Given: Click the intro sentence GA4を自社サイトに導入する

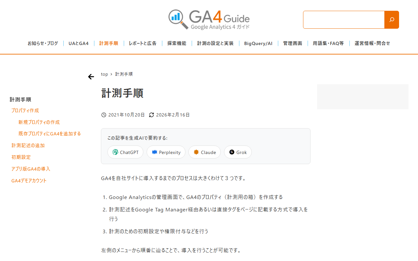Looking at the screenshot, I should [x=173, y=178].
